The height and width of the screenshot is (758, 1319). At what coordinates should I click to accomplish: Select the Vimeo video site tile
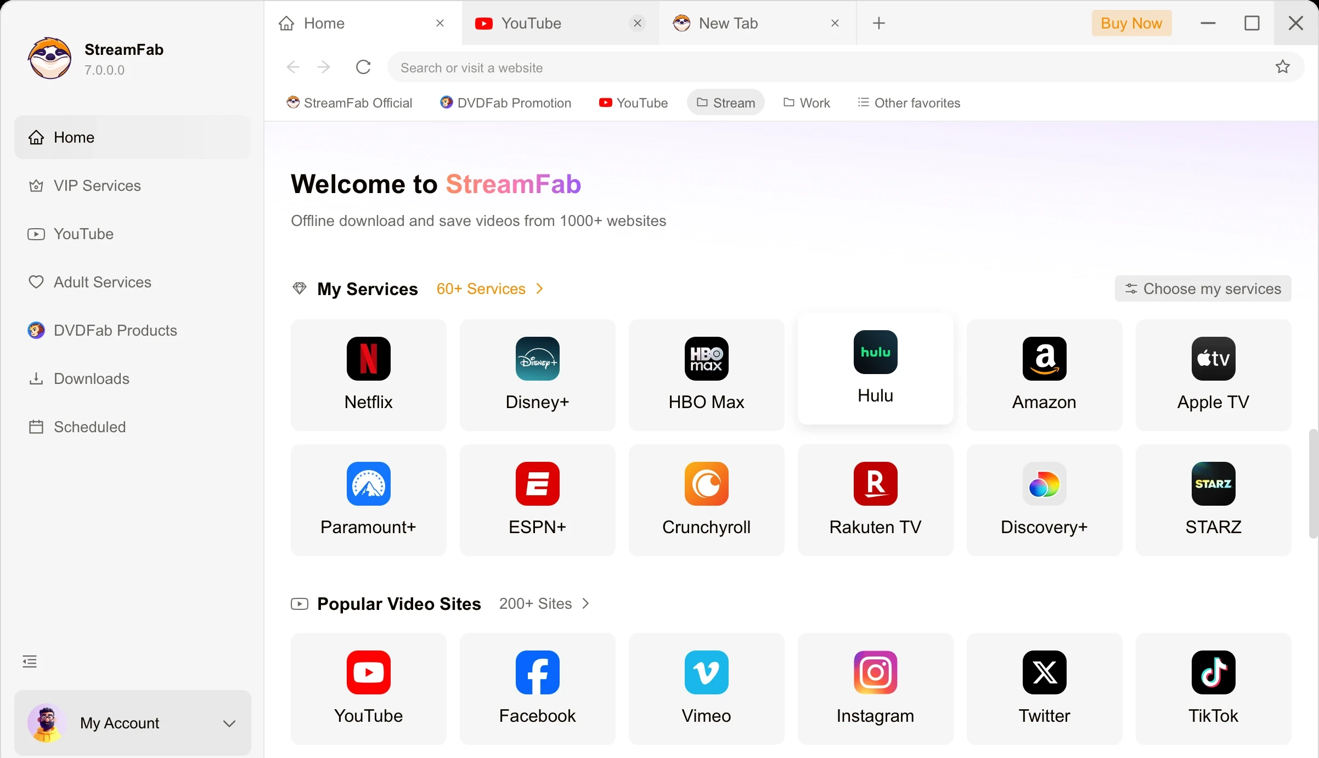(707, 689)
